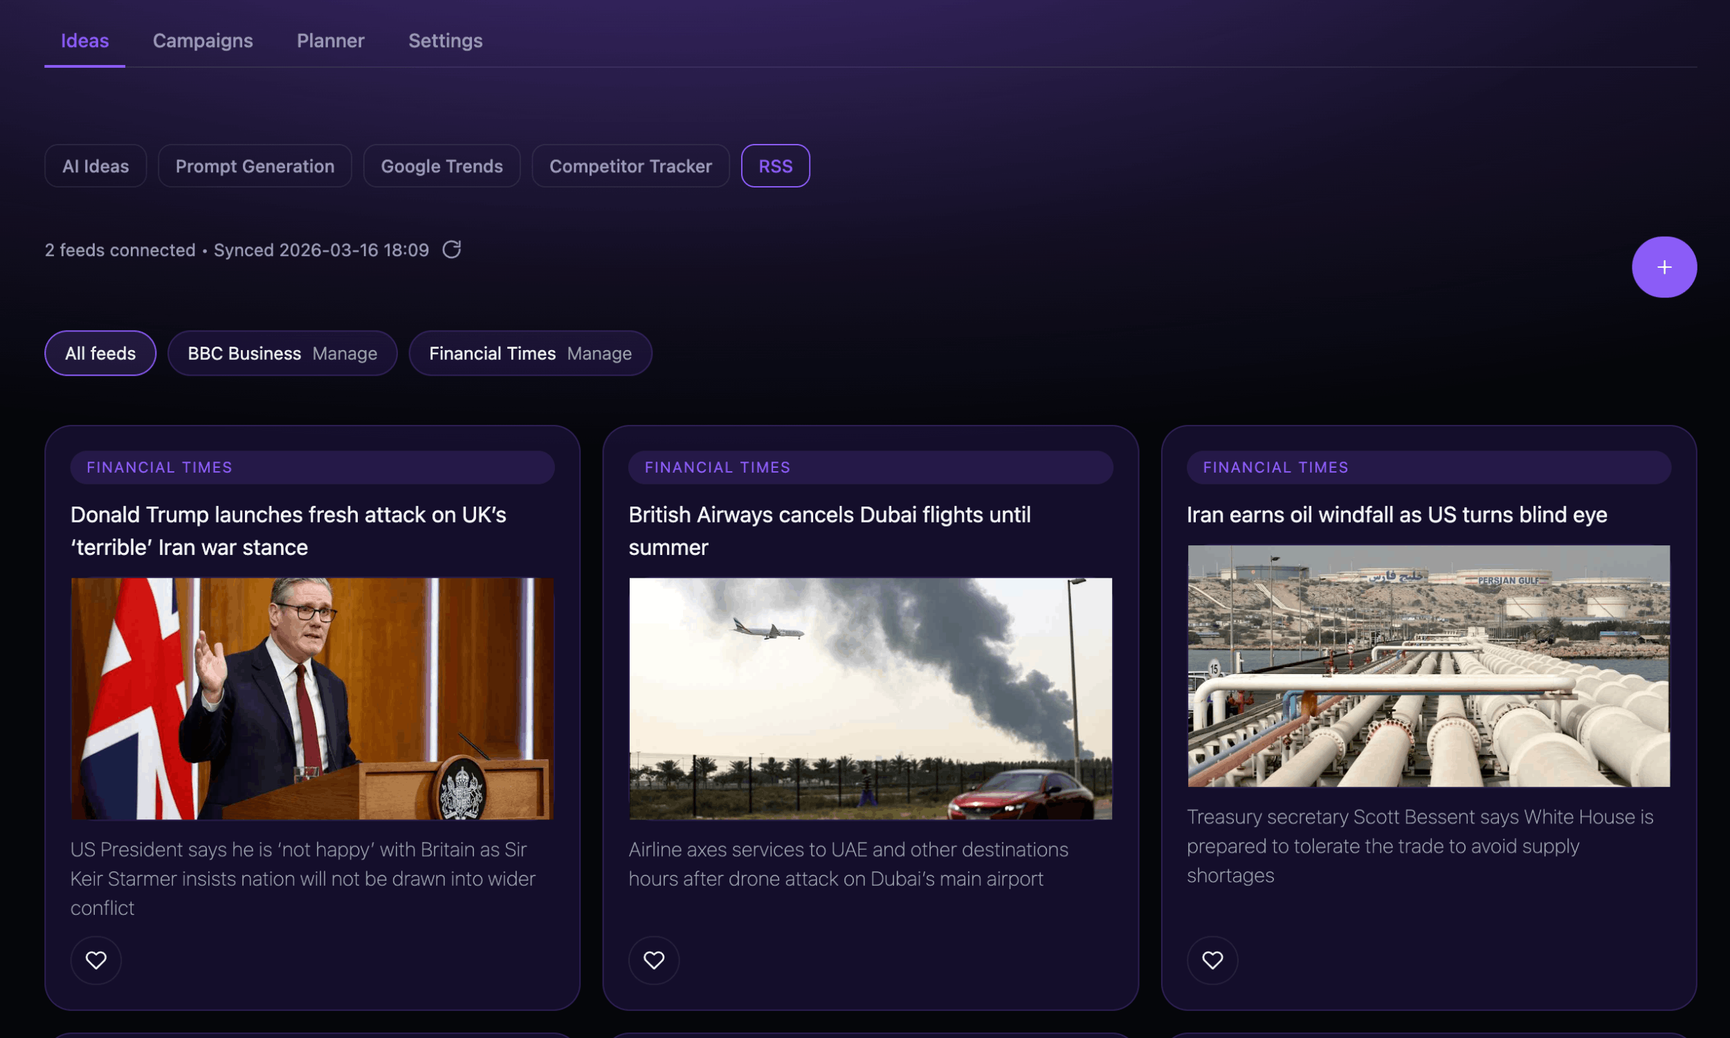
Task: Like the Iran oil windfall article
Action: [x=1212, y=960]
